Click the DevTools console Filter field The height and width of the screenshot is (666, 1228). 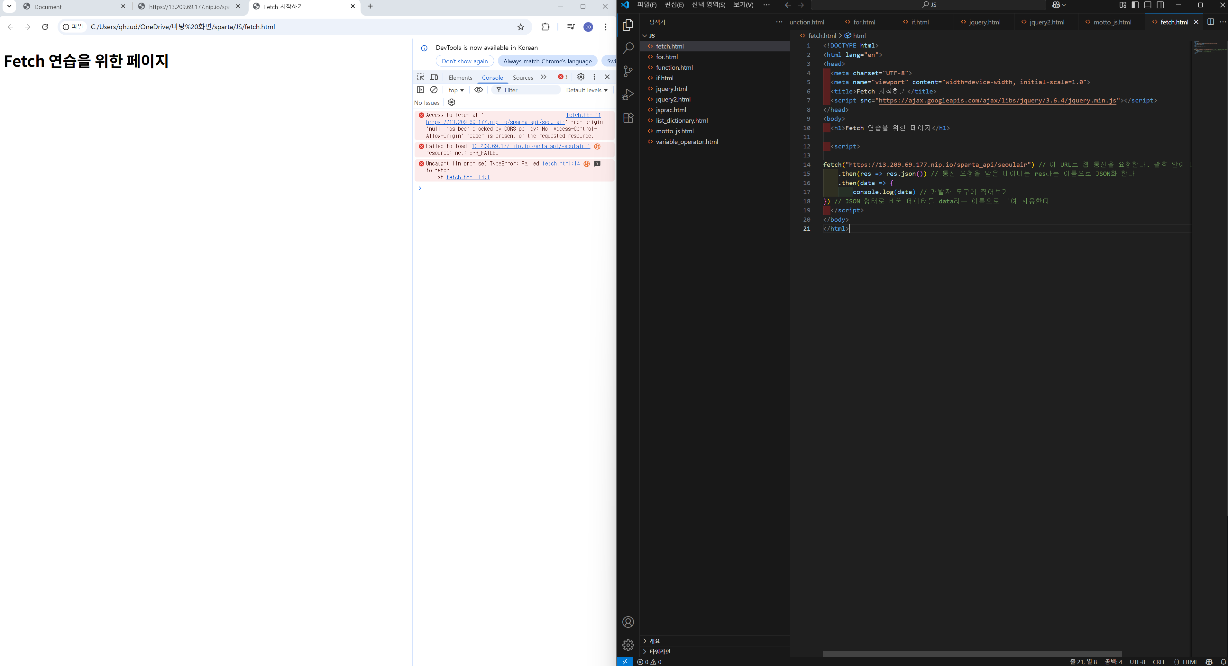click(x=526, y=90)
